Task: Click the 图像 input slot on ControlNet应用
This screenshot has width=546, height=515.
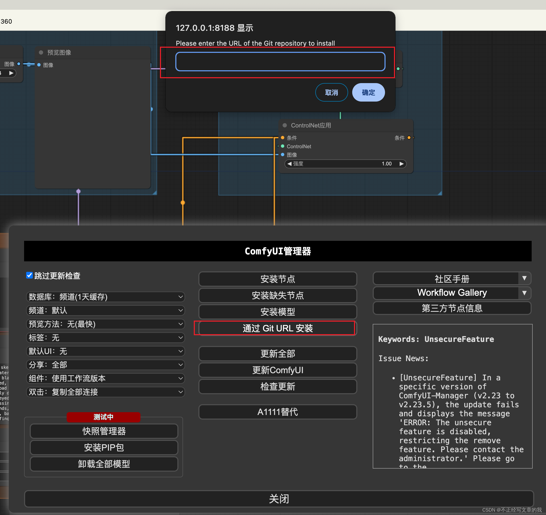Action: pyautogui.click(x=282, y=155)
